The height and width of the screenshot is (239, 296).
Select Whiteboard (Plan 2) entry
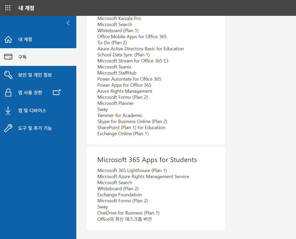tap(118, 188)
